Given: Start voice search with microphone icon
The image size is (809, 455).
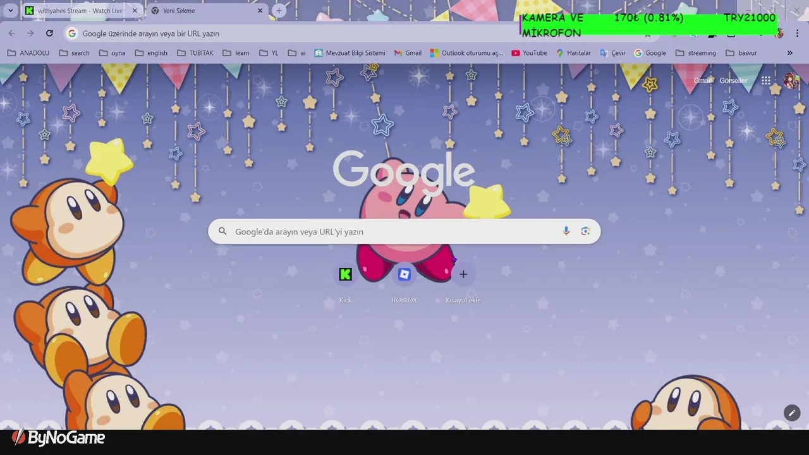Looking at the screenshot, I should (x=566, y=231).
